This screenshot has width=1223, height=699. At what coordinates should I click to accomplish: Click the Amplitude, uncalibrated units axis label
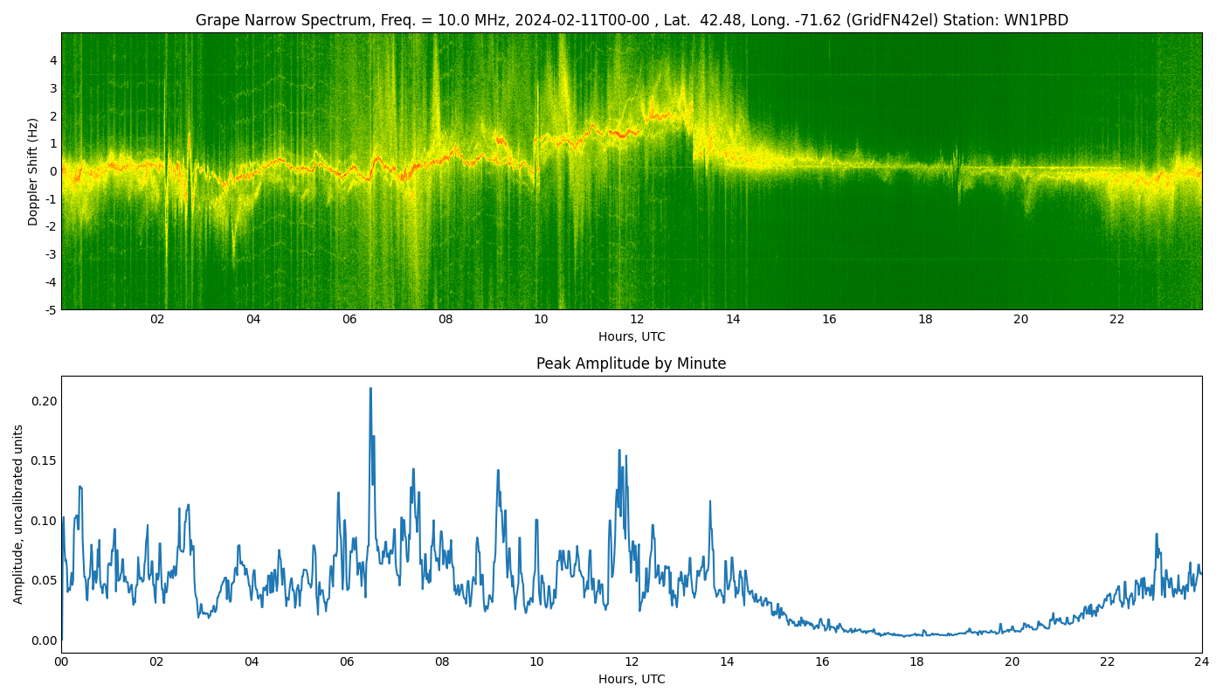[x=18, y=514]
